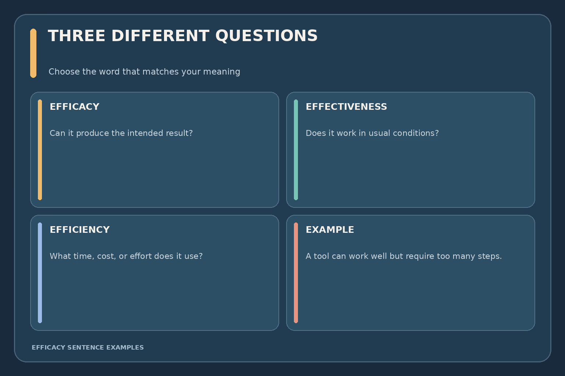Click the salmon stripe on EXAMPLE card
The image size is (565, 376).
(296, 273)
